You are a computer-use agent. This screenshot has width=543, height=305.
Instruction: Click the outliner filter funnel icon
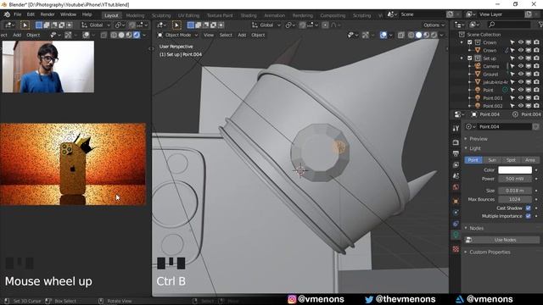[x=540, y=25]
